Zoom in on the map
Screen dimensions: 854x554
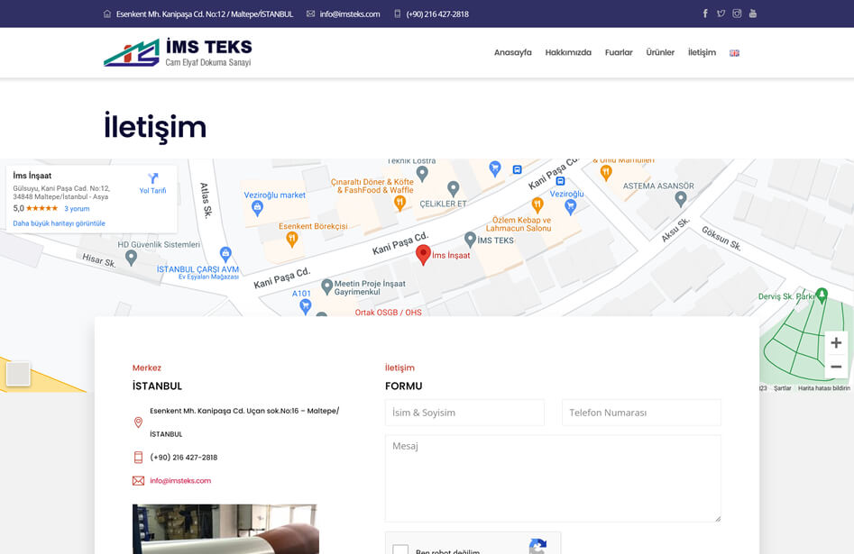(836, 343)
